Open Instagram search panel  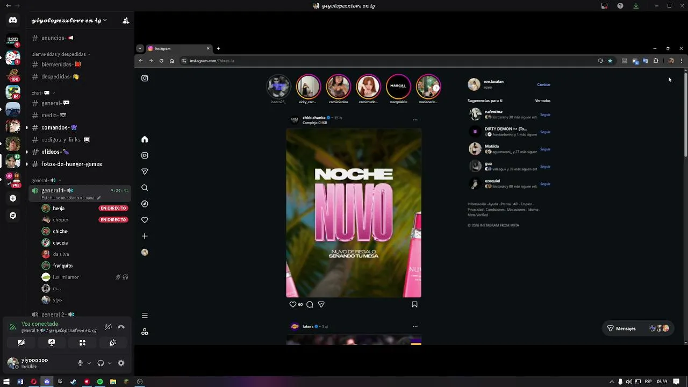(x=145, y=188)
